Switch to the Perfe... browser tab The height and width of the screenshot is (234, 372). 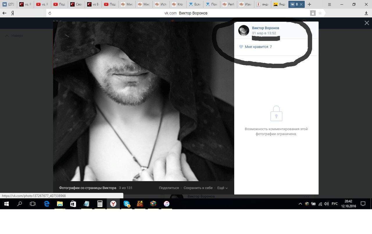coord(228,4)
